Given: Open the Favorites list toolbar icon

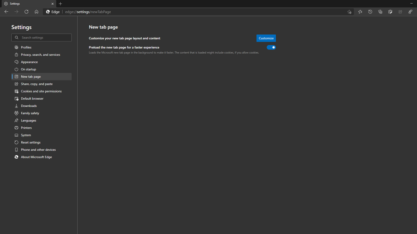Looking at the screenshot, I should (x=360, y=12).
